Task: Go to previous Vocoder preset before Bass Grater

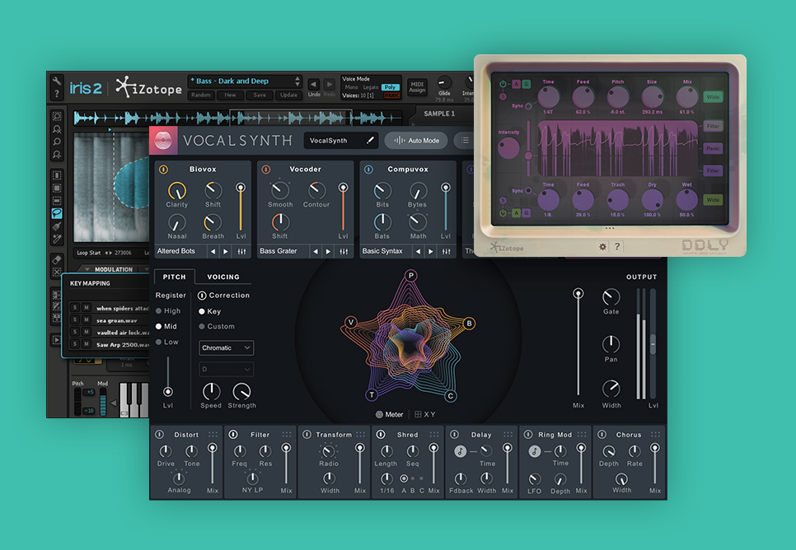Action: 316,251
